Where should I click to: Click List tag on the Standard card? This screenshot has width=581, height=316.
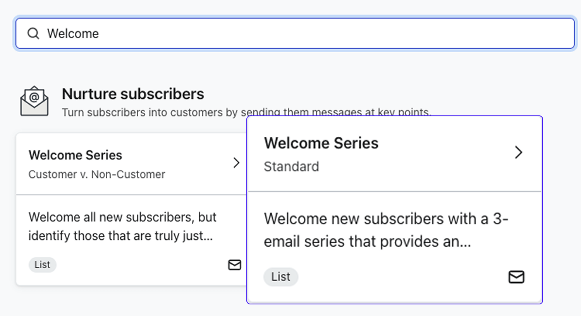point(281,277)
